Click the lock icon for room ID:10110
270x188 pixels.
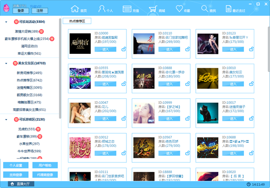point(188,49)
